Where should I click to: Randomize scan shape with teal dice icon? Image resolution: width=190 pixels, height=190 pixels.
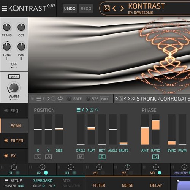coord(92,110)
